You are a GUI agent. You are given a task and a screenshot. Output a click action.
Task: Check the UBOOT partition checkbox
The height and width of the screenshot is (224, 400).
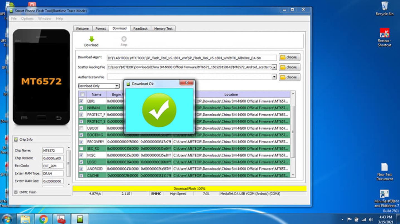81,128
